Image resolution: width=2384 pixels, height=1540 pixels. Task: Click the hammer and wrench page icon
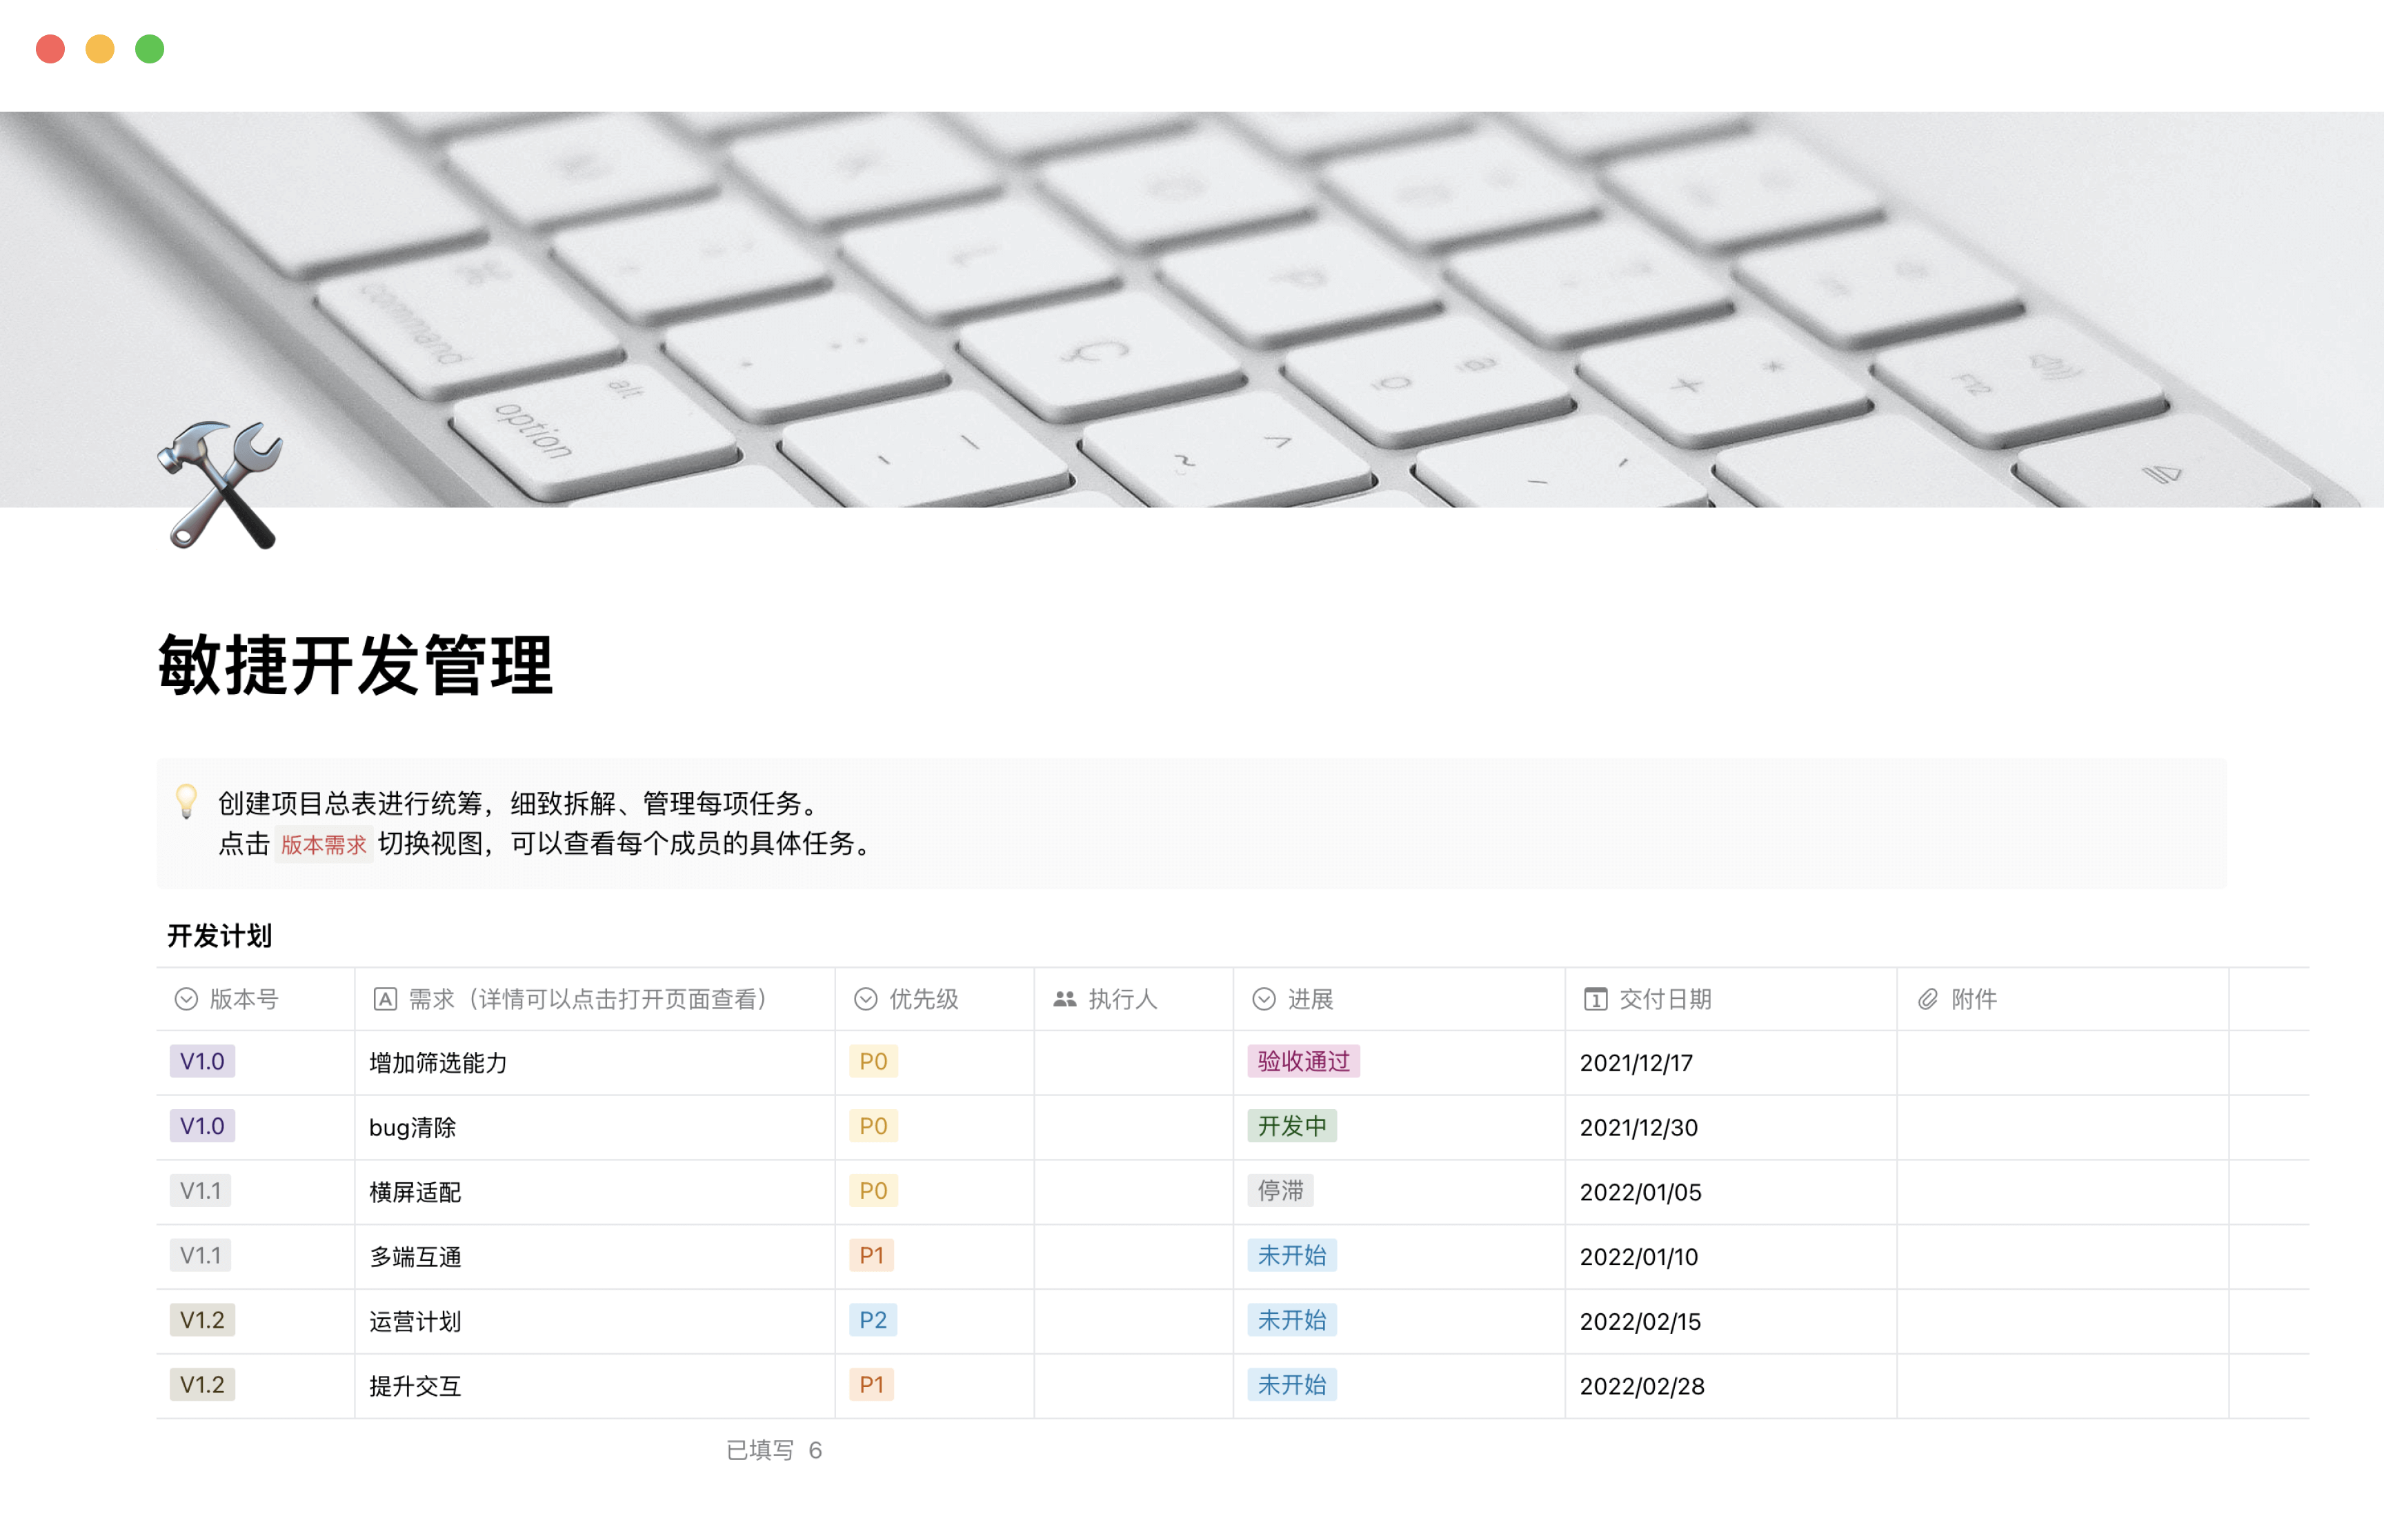coord(221,485)
